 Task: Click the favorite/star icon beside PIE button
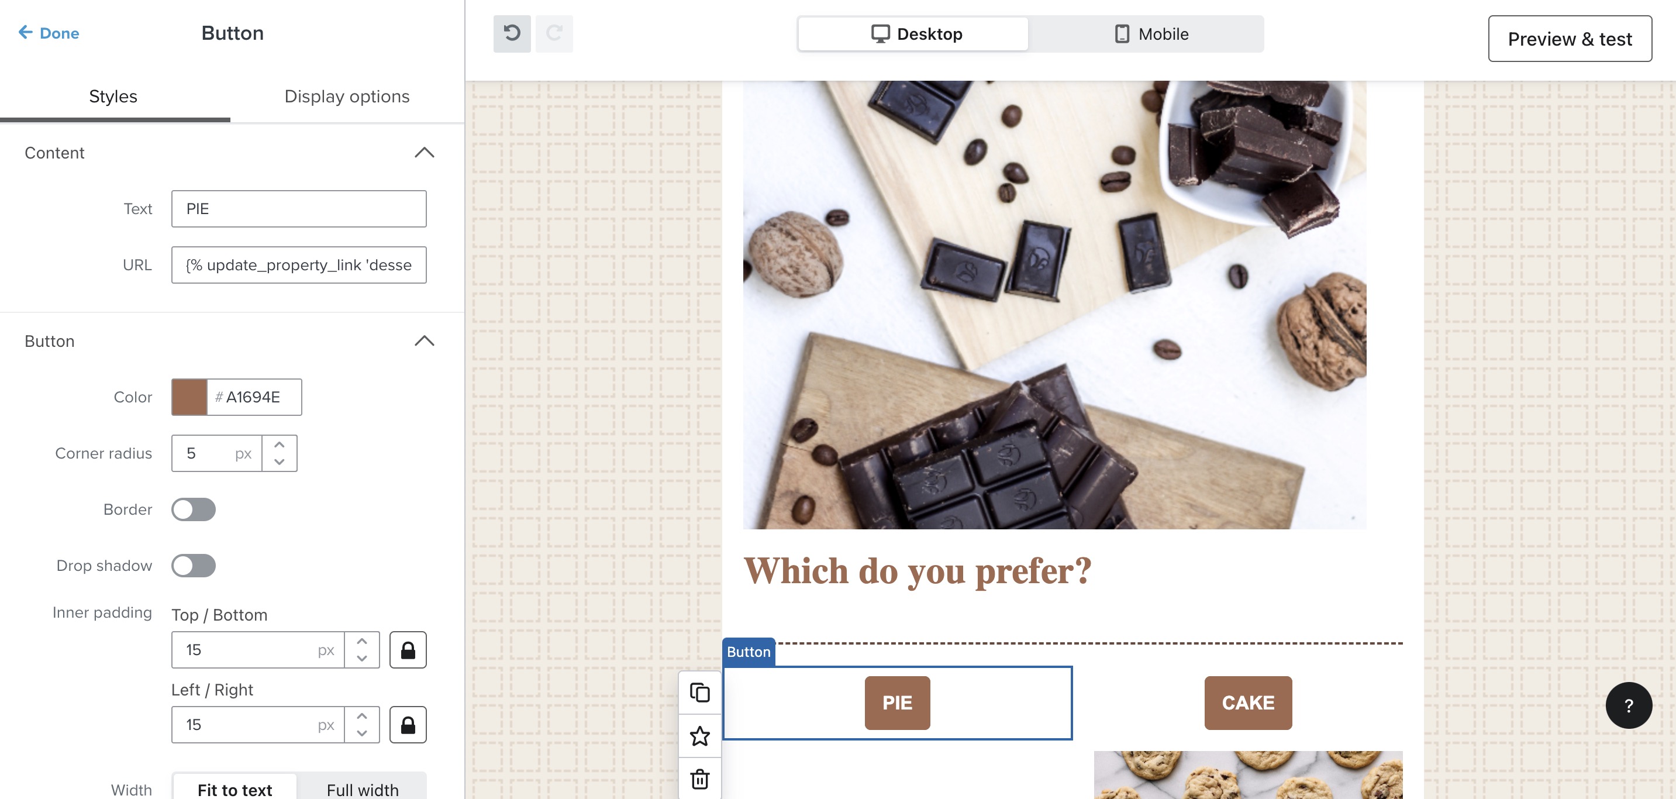click(x=700, y=735)
